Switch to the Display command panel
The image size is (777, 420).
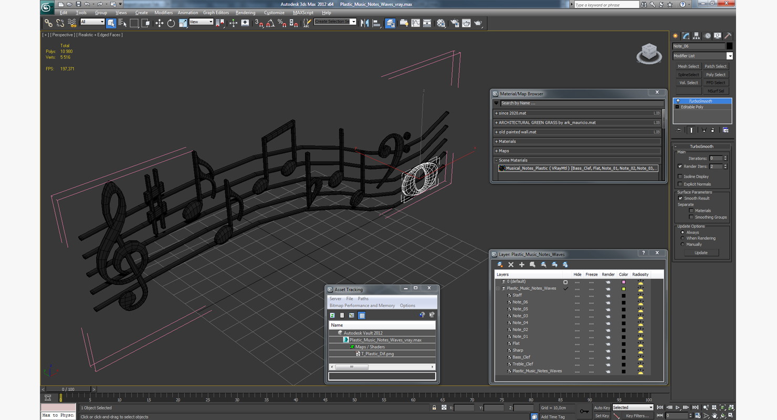tap(718, 36)
